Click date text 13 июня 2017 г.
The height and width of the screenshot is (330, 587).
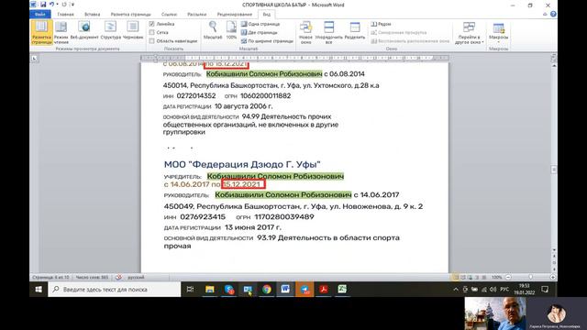pyautogui.click(x=253, y=227)
